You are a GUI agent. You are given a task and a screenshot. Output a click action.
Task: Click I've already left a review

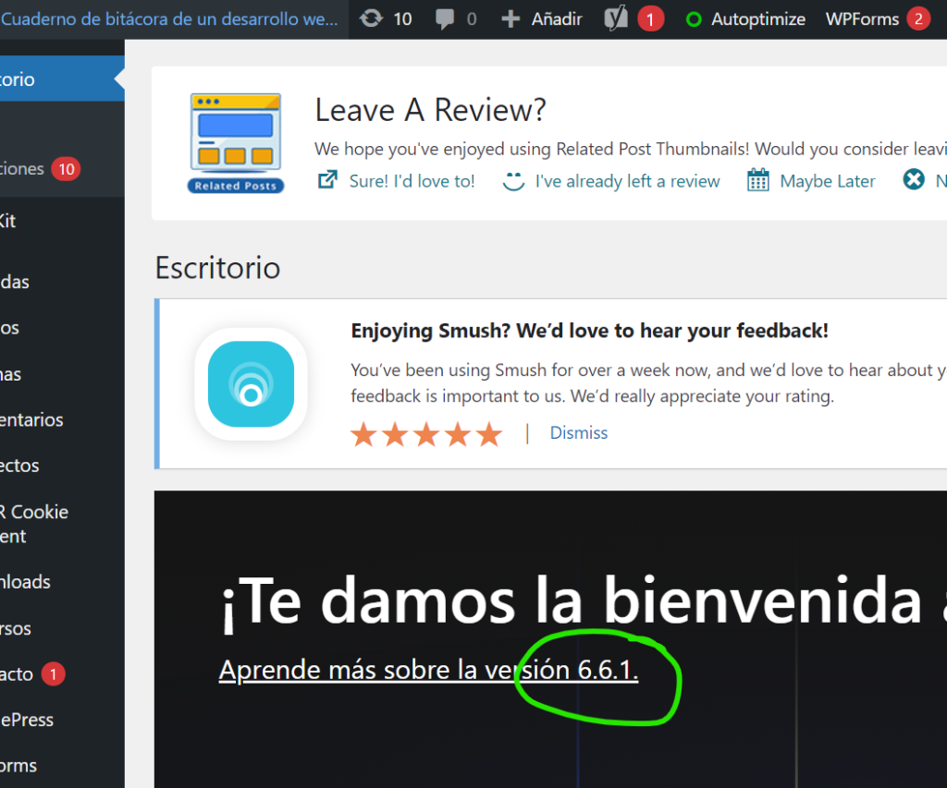pos(628,181)
